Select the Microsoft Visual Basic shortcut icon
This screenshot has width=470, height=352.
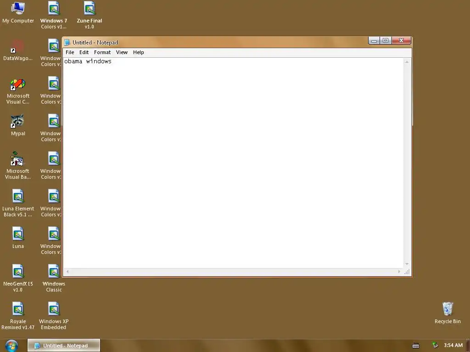18,165
